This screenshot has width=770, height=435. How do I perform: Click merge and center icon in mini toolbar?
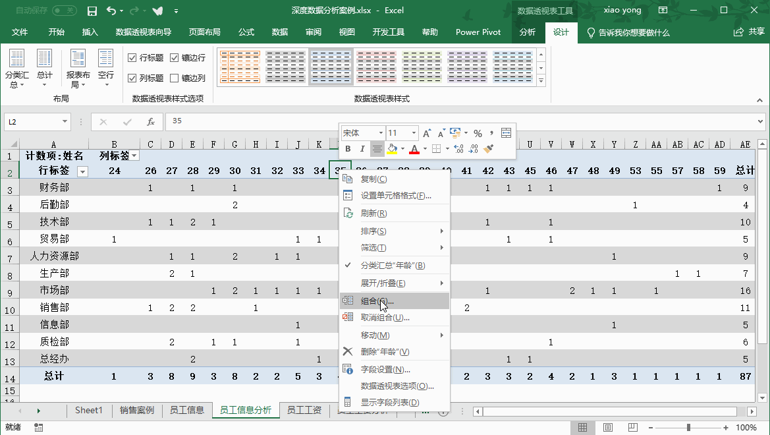pos(507,133)
